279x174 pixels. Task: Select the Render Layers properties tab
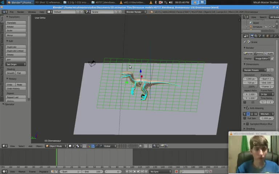pyautogui.click(x=256, y=36)
